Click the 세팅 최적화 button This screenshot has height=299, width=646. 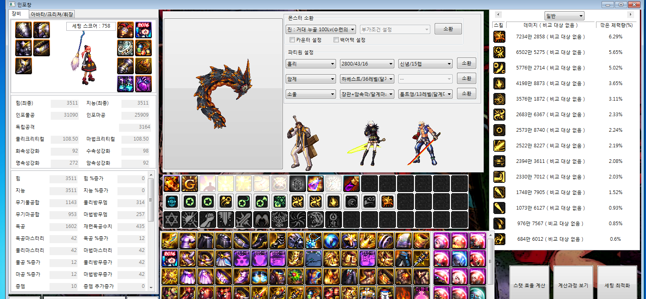point(617,285)
